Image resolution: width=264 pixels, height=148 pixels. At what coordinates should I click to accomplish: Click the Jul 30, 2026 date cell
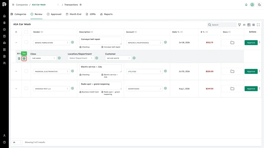coord(184,71)
